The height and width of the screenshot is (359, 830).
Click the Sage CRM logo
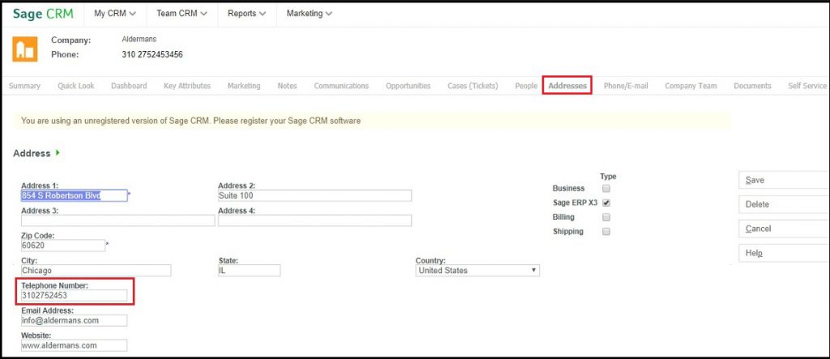click(43, 14)
